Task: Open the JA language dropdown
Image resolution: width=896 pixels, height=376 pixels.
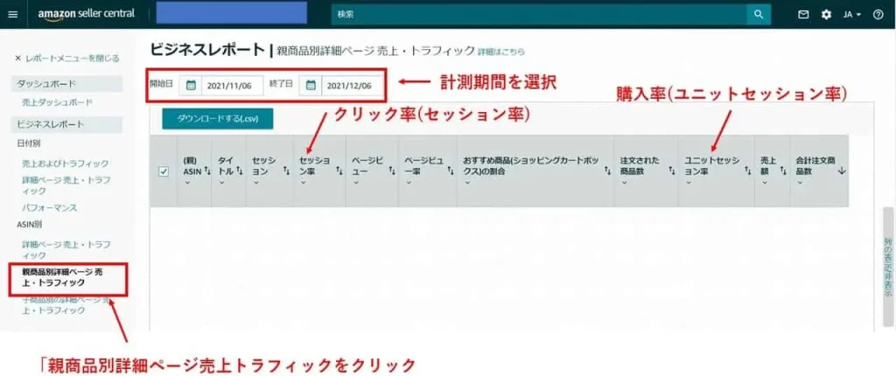Action: 852,15
